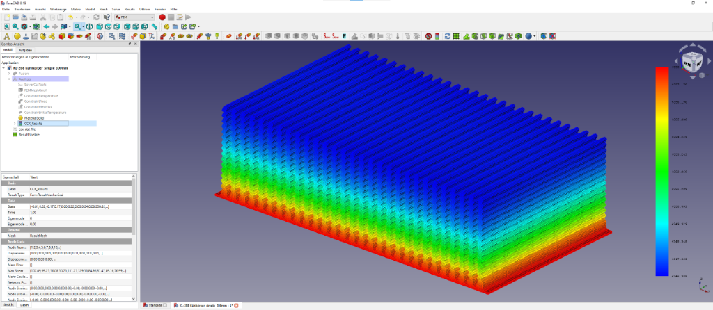Click the measure distance ruler icon

(x=155, y=26)
